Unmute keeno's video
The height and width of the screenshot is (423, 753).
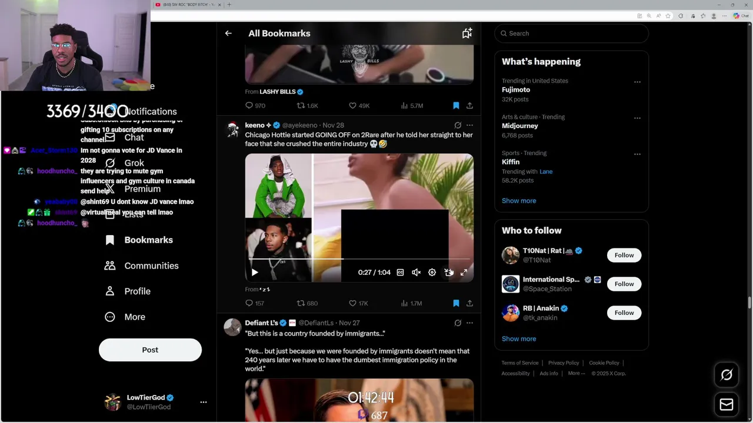pos(416,272)
